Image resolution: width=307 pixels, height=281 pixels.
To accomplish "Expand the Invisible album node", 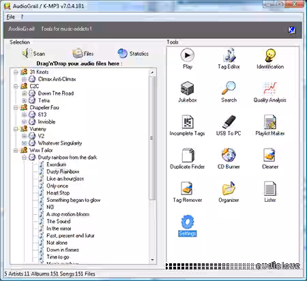I will coord(24,121).
